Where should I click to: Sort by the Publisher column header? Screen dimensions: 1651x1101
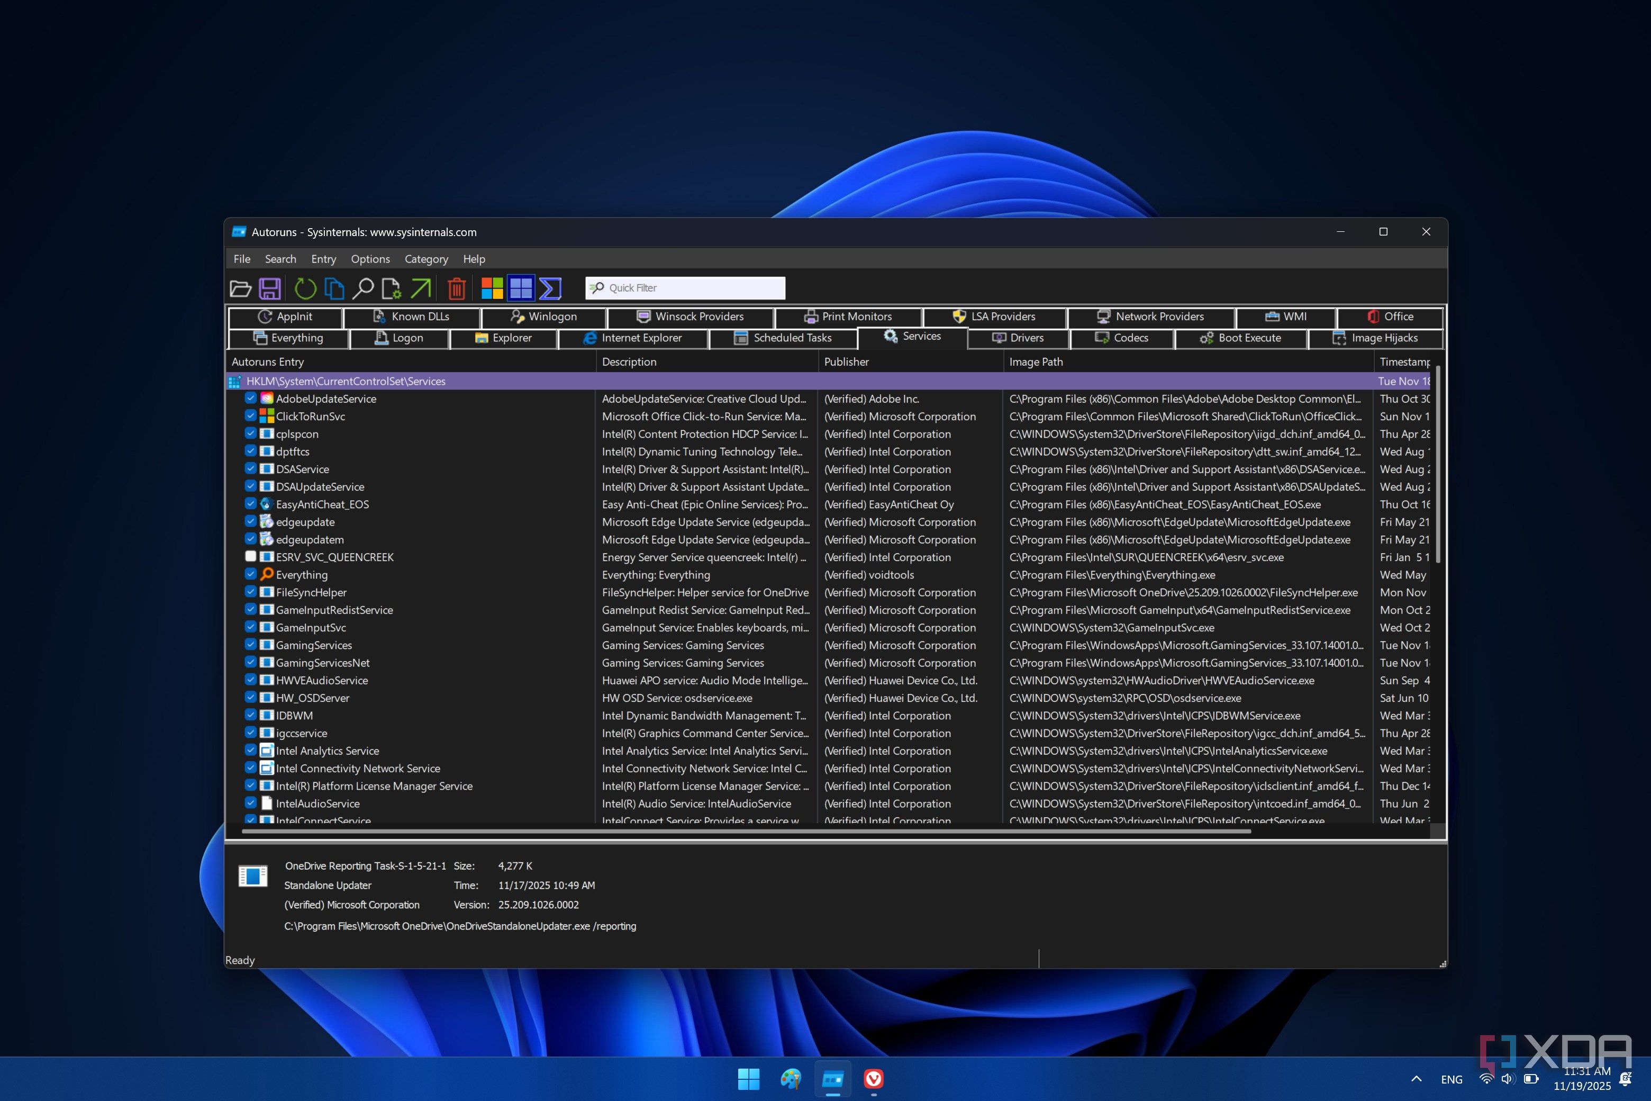tap(846, 362)
